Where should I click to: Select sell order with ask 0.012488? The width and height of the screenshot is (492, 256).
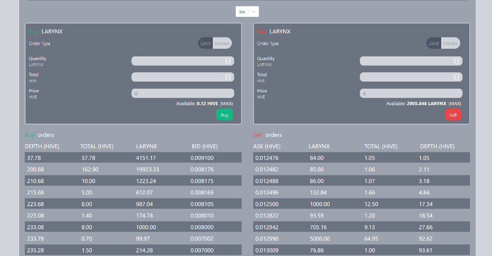point(362,181)
